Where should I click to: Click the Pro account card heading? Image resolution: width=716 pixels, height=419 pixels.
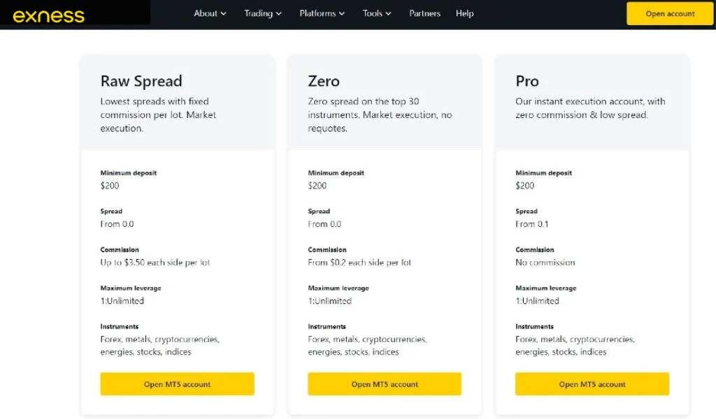pos(527,81)
